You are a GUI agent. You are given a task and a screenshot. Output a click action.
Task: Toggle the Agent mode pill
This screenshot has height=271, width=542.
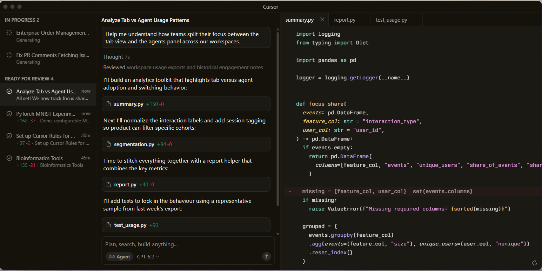tap(120, 257)
